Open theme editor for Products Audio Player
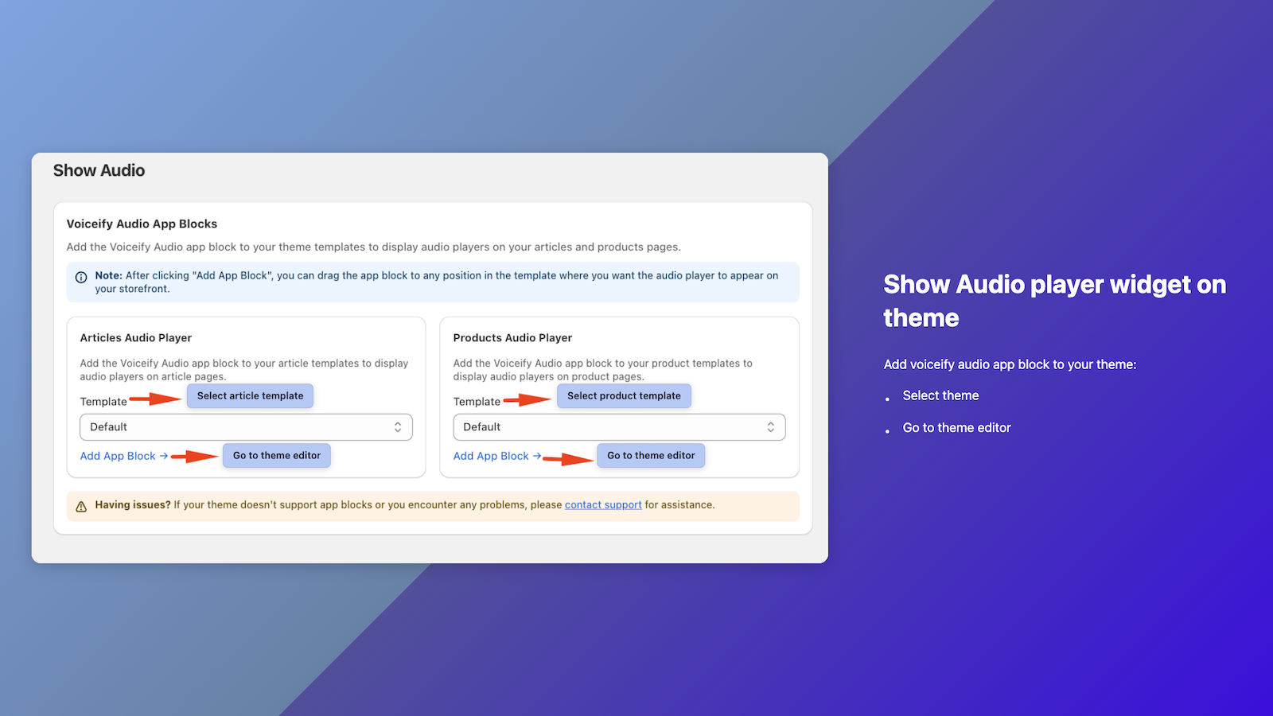The height and width of the screenshot is (716, 1273). pos(650,455)
